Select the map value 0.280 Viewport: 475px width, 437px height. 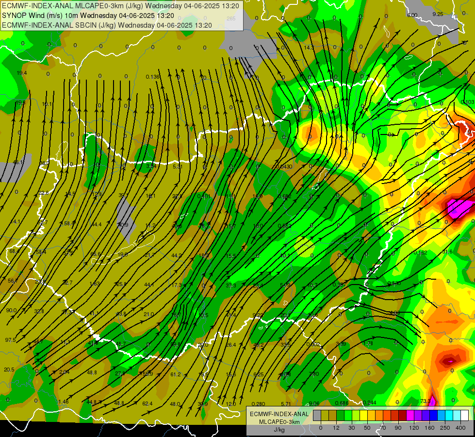click(259, 404)
